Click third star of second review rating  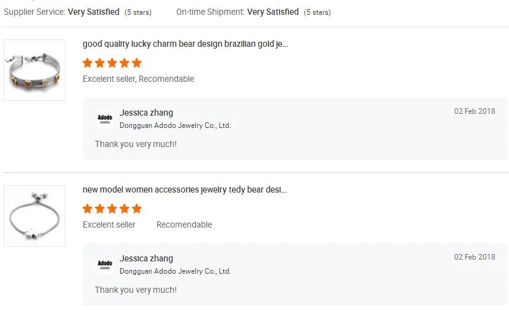112,209
